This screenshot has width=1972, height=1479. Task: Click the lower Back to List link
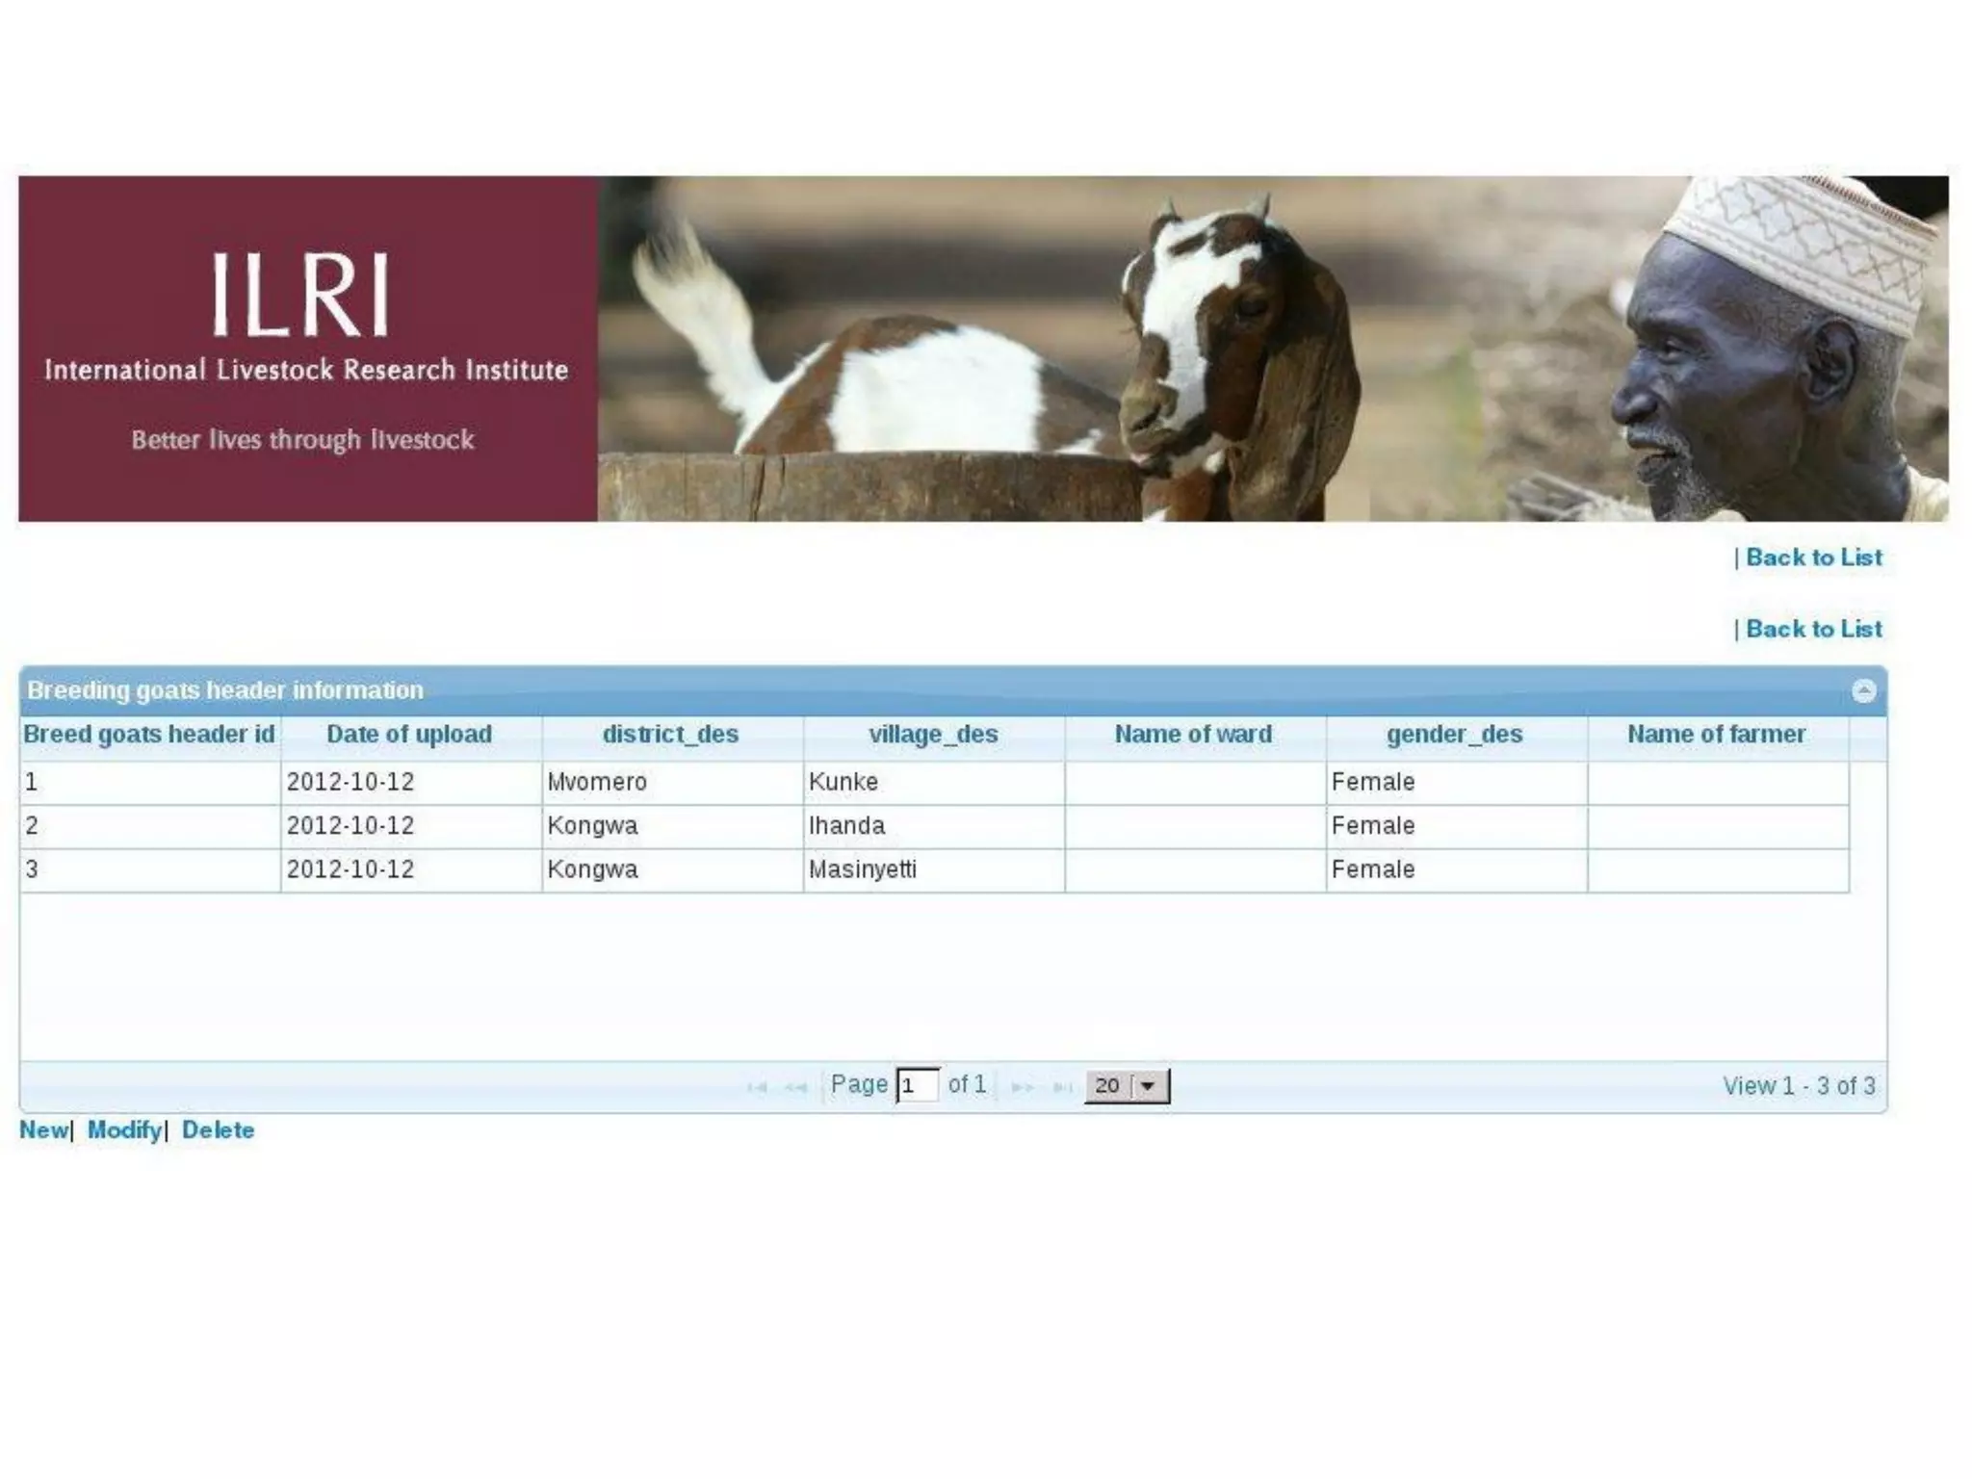(x=1813, y=629)
